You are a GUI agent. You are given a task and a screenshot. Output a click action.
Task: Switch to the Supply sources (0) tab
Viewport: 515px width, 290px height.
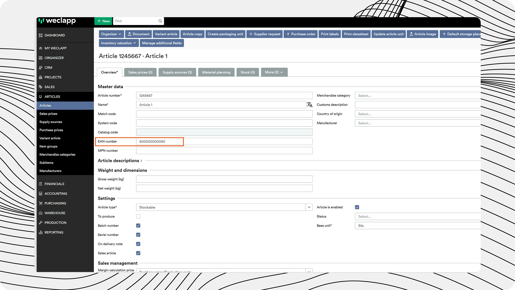point(177,72)
